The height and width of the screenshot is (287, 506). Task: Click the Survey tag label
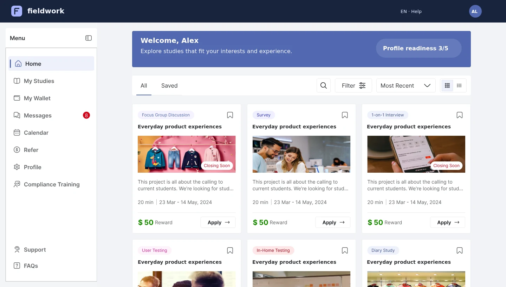click(264, 115)
